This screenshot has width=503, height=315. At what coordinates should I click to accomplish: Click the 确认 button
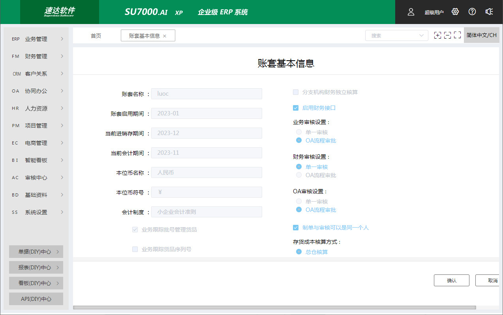pos(451,280)
